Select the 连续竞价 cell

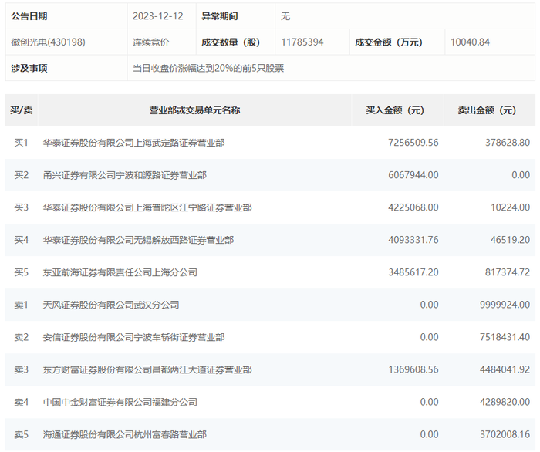150,42
